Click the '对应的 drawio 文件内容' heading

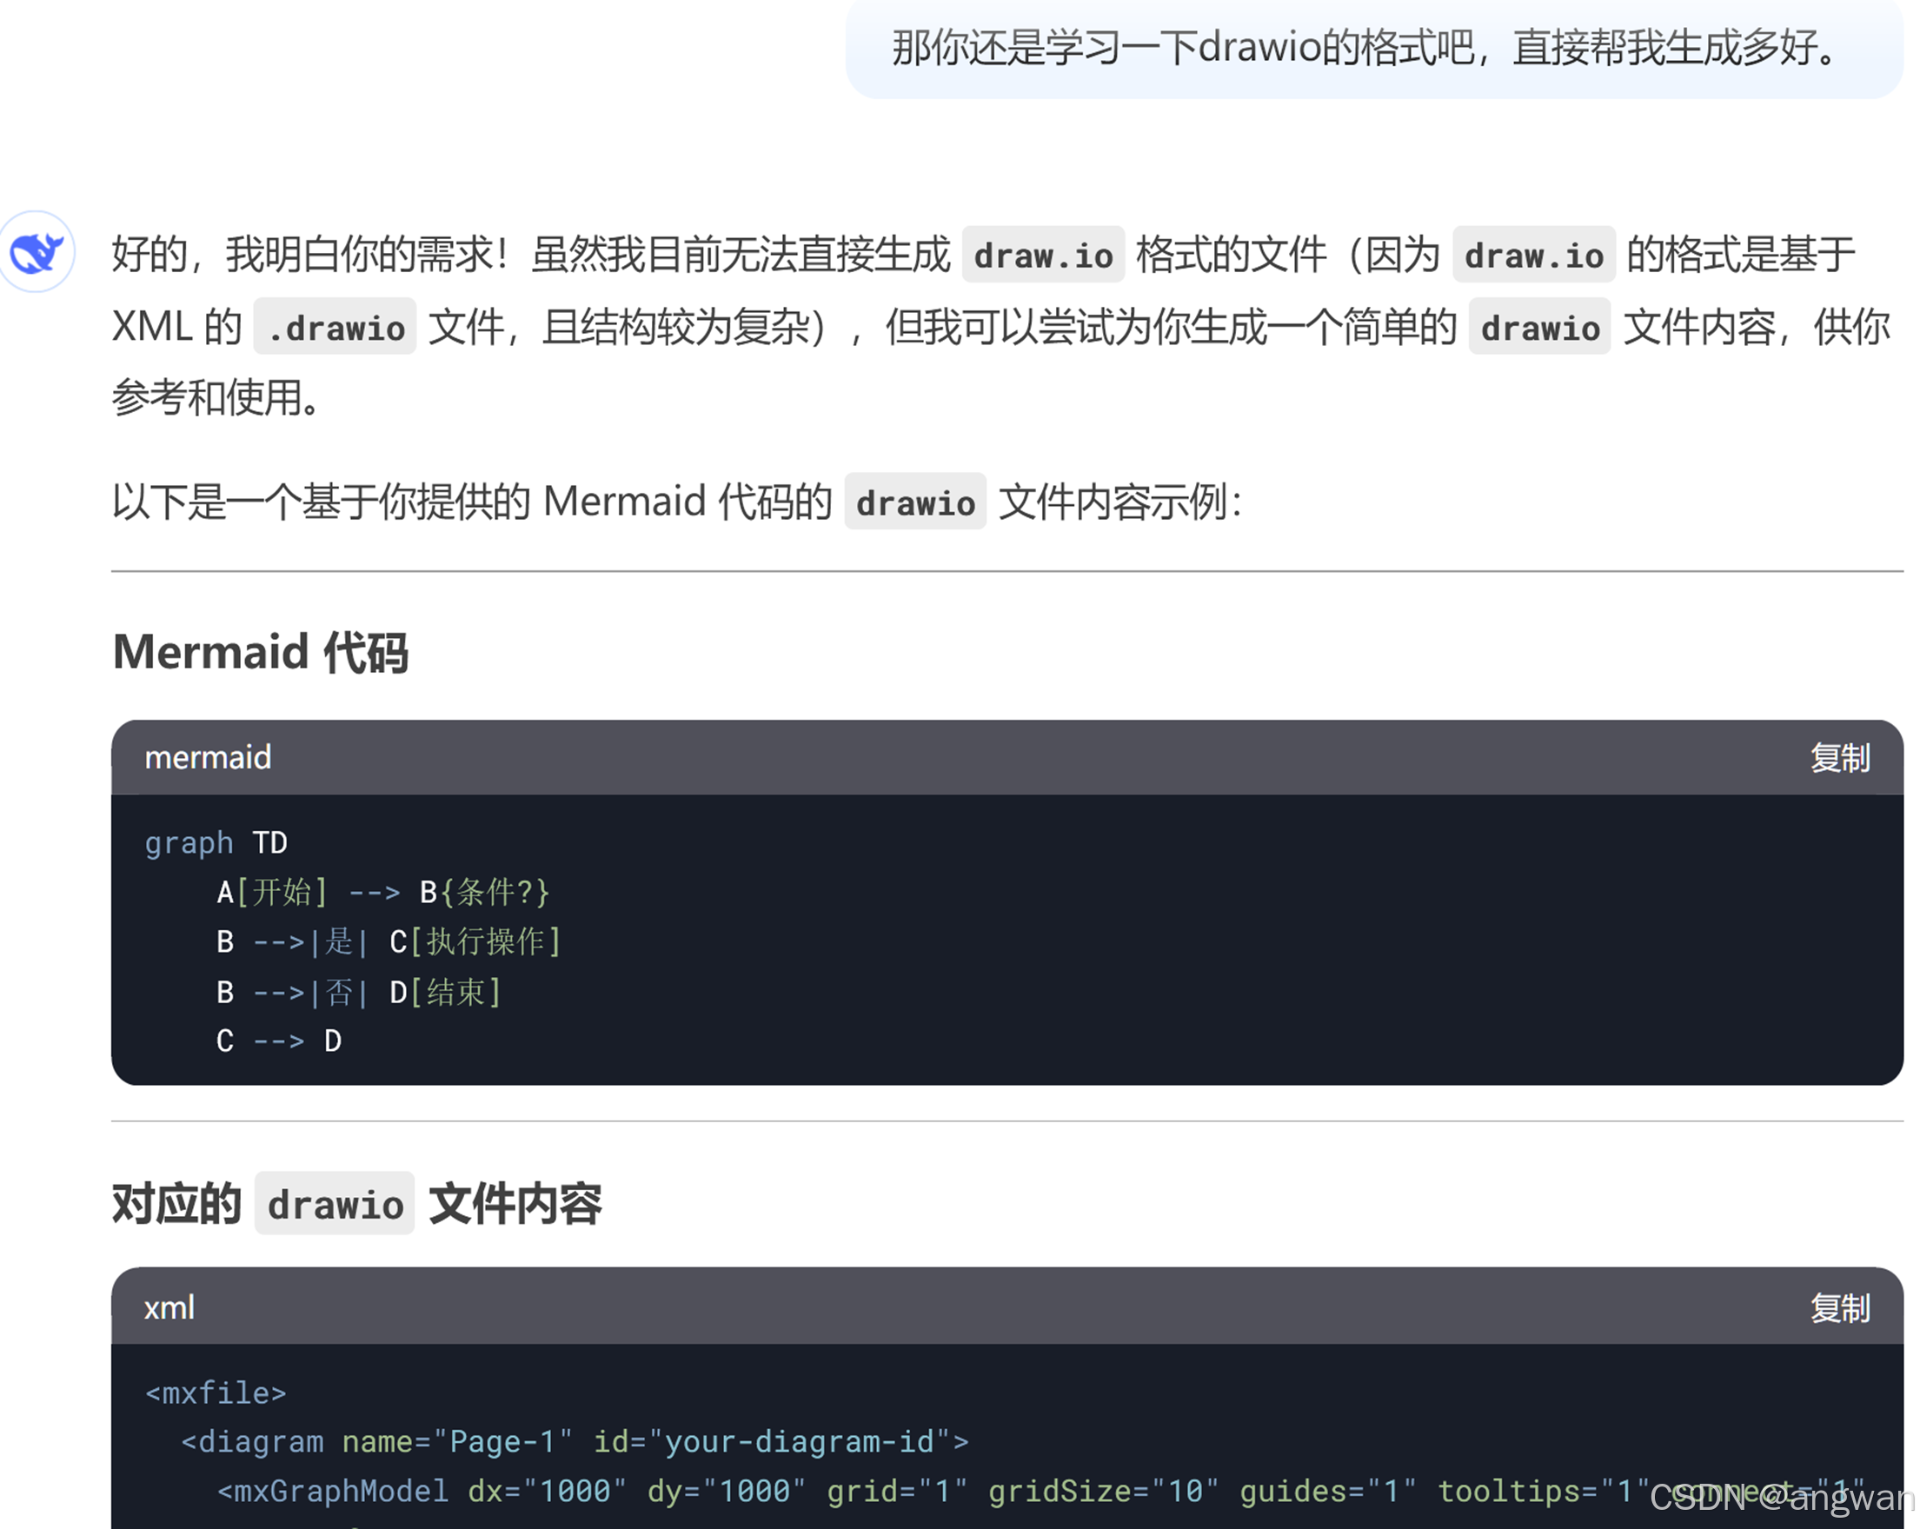[356, 1203]
